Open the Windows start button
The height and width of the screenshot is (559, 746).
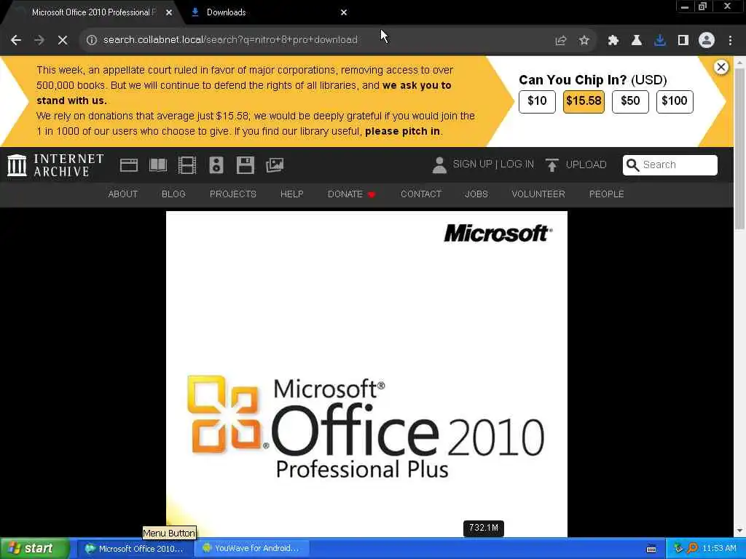tap(34, 549)
